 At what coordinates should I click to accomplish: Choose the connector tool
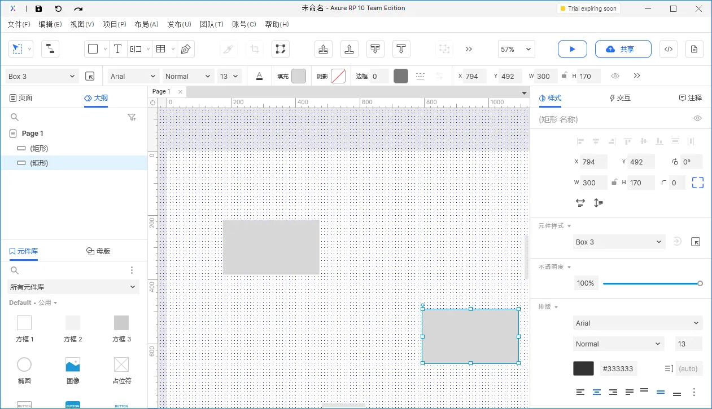click(50, 49)
